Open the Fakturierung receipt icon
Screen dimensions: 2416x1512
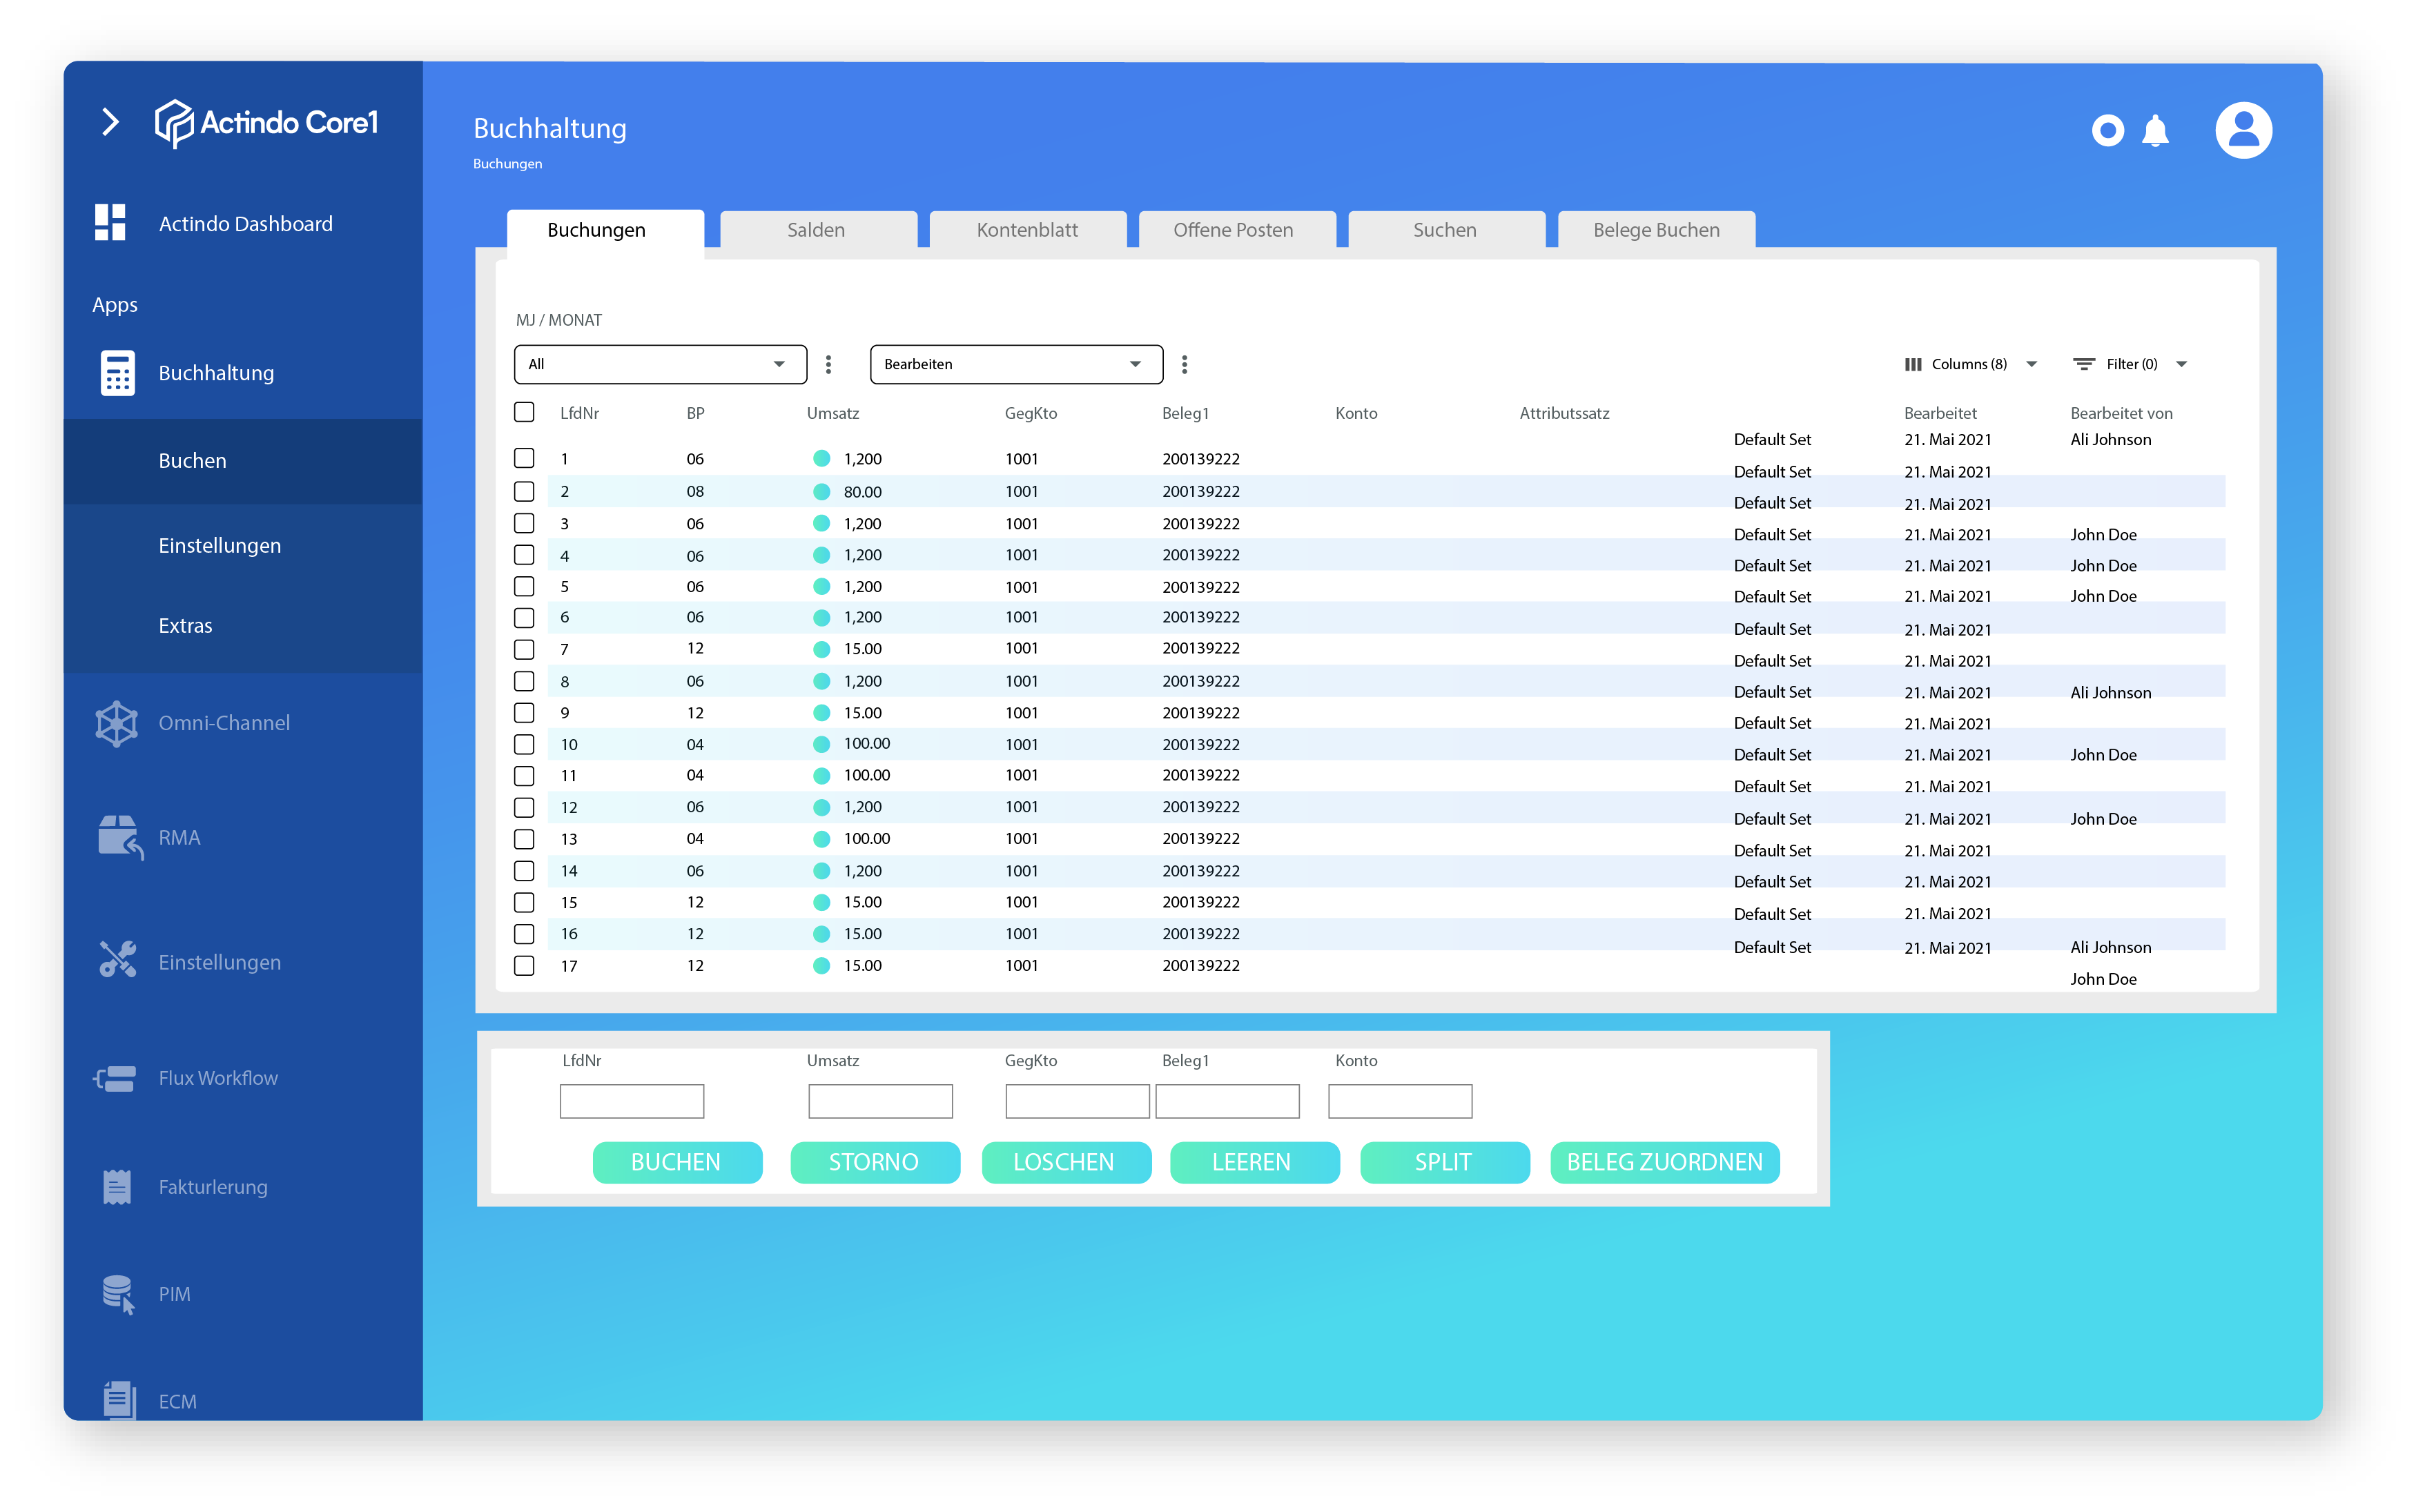117,1187
